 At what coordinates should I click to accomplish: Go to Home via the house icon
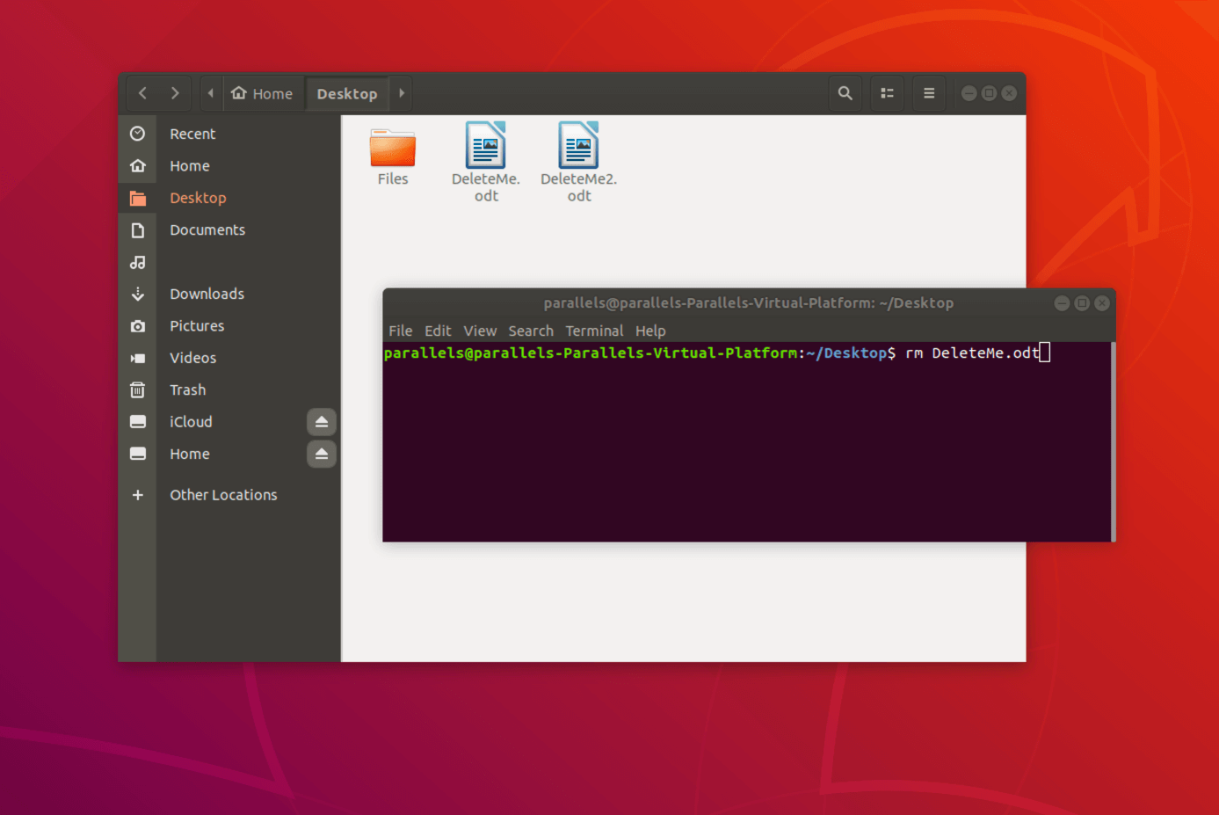point(138,165)
